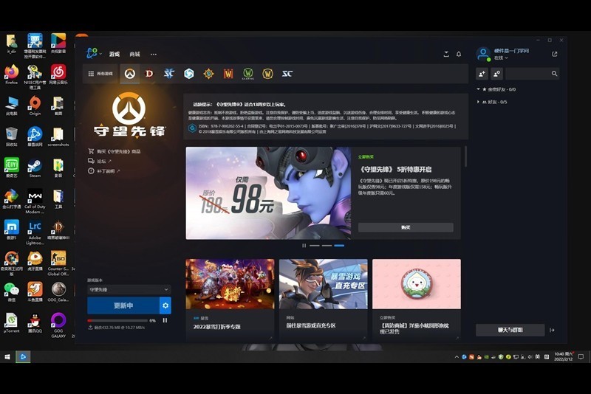Open the 所有游戏 all games grid
591x394 pixels.
tap(100, 74)
